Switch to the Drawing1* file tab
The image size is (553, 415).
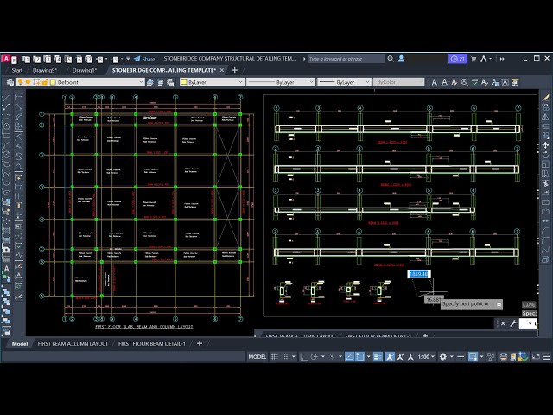point(85,71)
